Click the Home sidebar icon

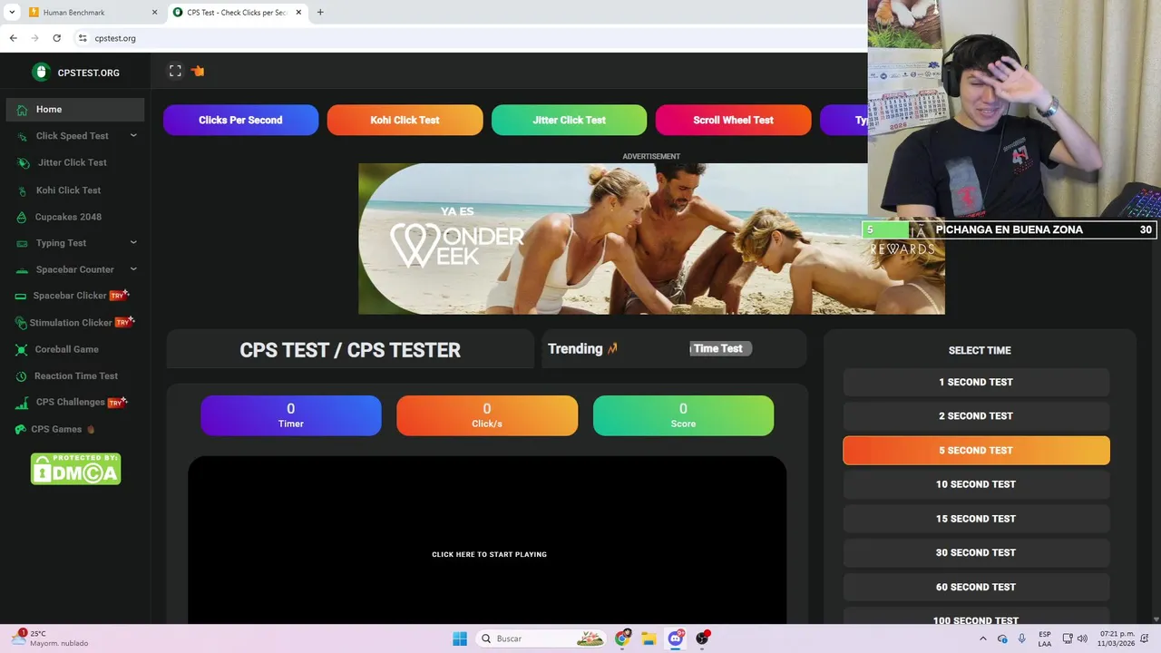tap(22, 110)
